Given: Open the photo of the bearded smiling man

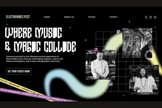Looking at the screenshot, I should 144,79.
